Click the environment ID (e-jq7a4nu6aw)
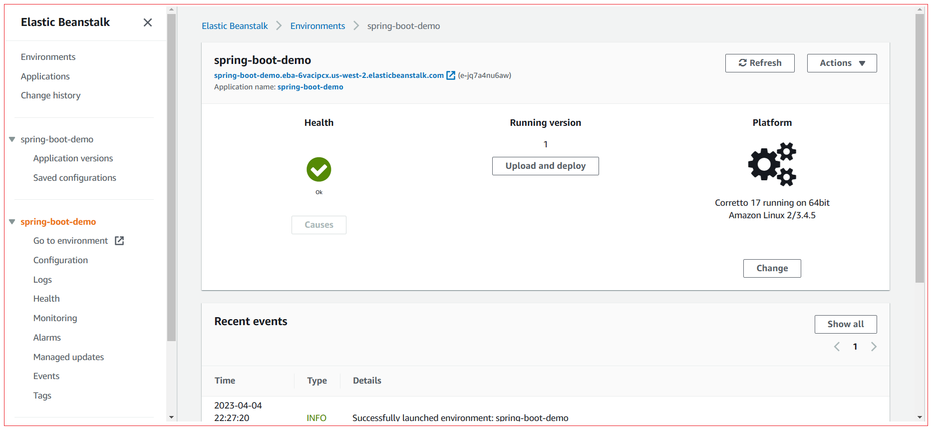The image size is (935, 431). point(485,75)
